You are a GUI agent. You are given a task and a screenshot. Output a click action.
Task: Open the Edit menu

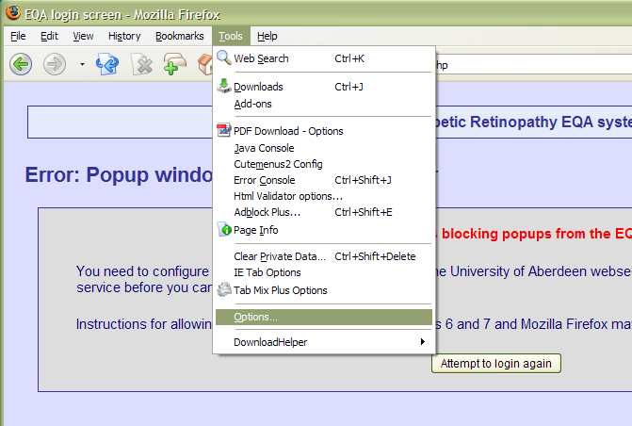(49, 36)
